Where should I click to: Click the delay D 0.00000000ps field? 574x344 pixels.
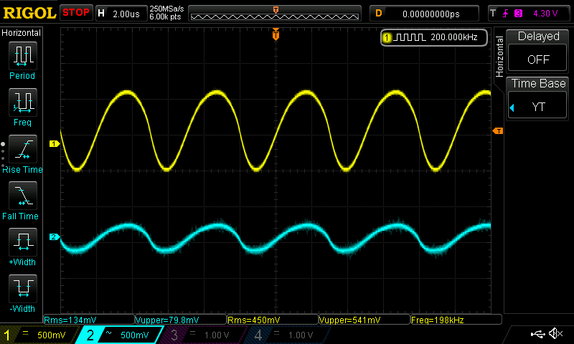pos(424,14)
